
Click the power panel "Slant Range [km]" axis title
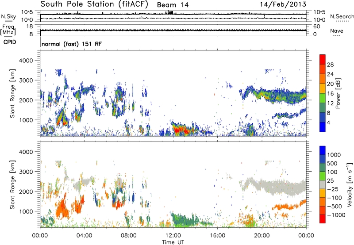coord(12,93)
